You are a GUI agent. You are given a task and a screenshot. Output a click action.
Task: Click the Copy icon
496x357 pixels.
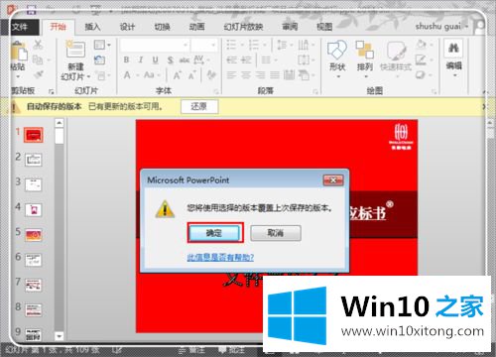(38, 59)
